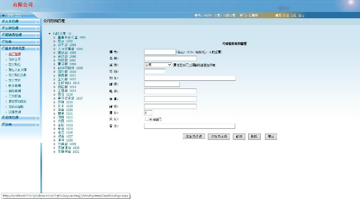360x199 pixels.
Task: Expand tree node 1013
Action: (x=54, y=83)
